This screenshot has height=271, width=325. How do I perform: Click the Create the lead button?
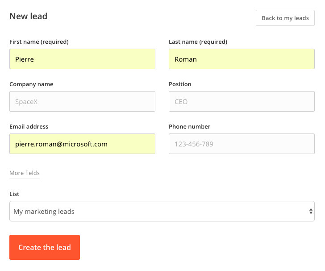45,247
